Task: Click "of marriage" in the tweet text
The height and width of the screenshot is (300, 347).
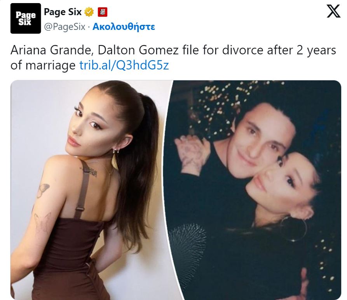Action: [43, 66]
